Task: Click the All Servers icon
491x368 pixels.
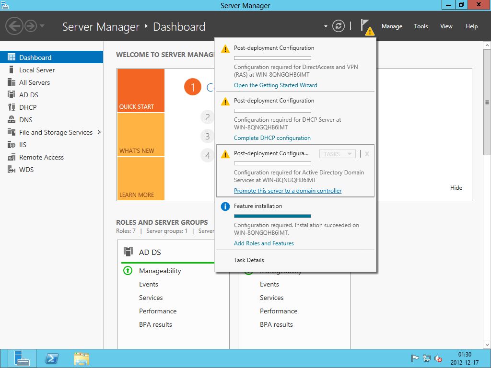Action: coord(12,82)
